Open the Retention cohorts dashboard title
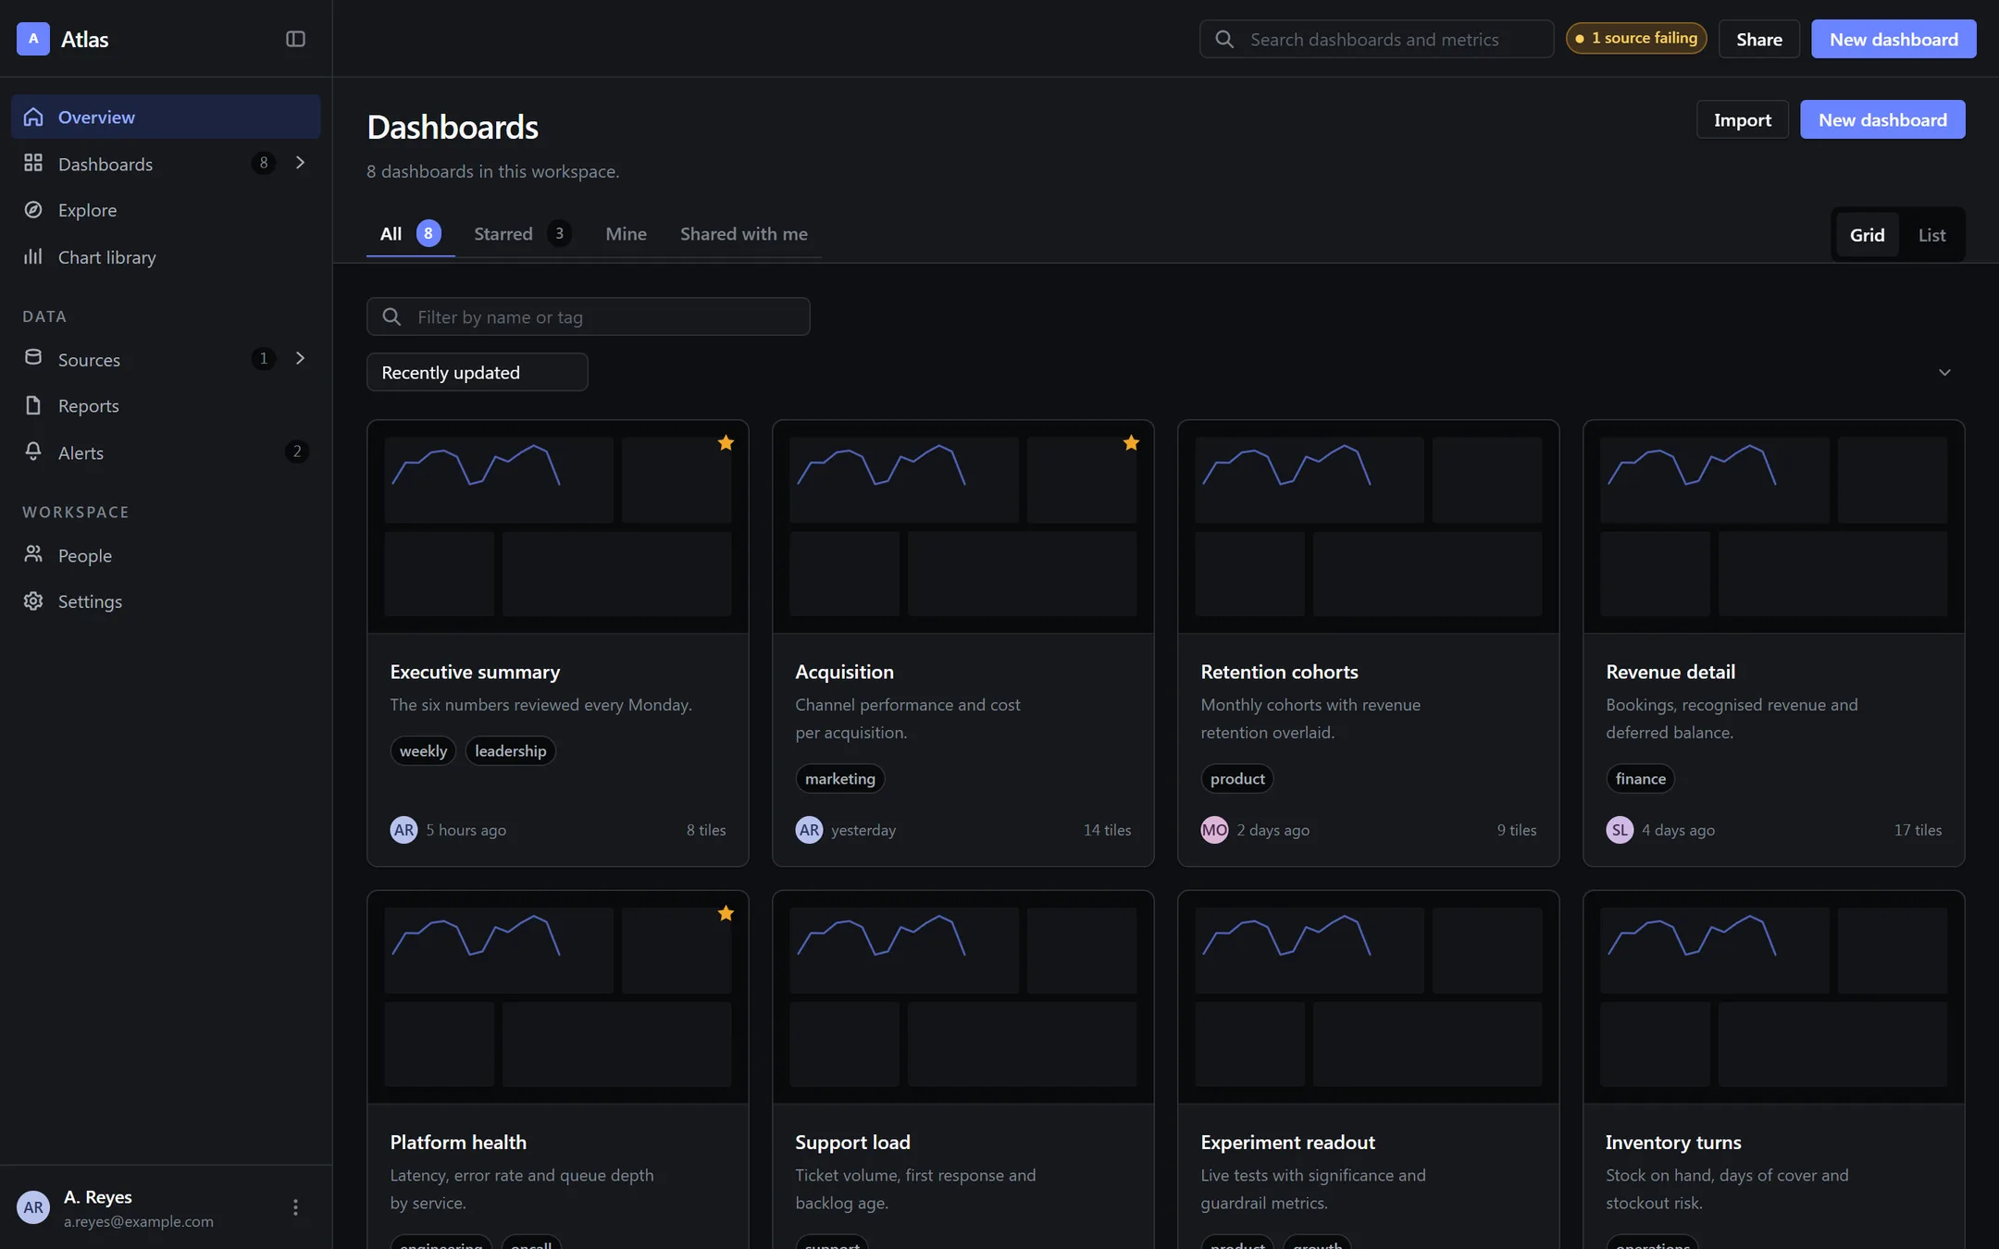Viewport: 1999px width, 1249px height. (1279, 672)
